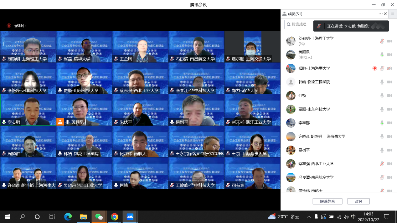The image size is (397, 223).
Task: Click the red recording dot beside 郑鹏
Action: pos(374,68)
